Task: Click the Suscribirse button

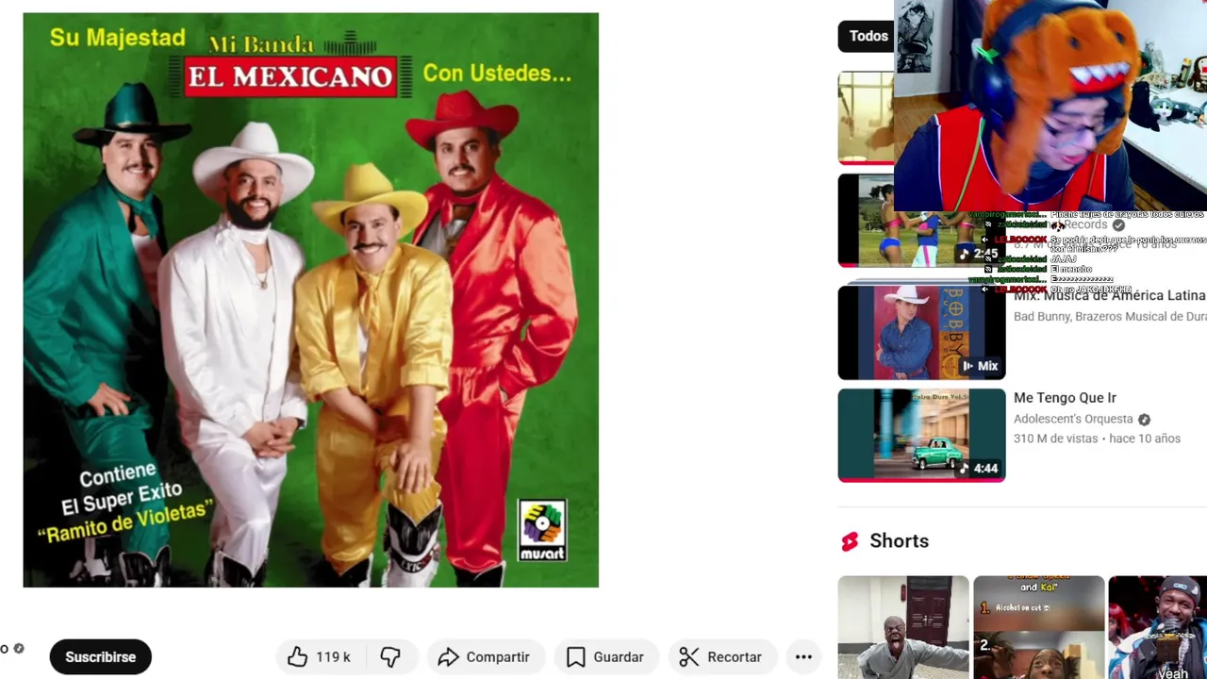Action: pyautogui.click(x=100, y=657)
